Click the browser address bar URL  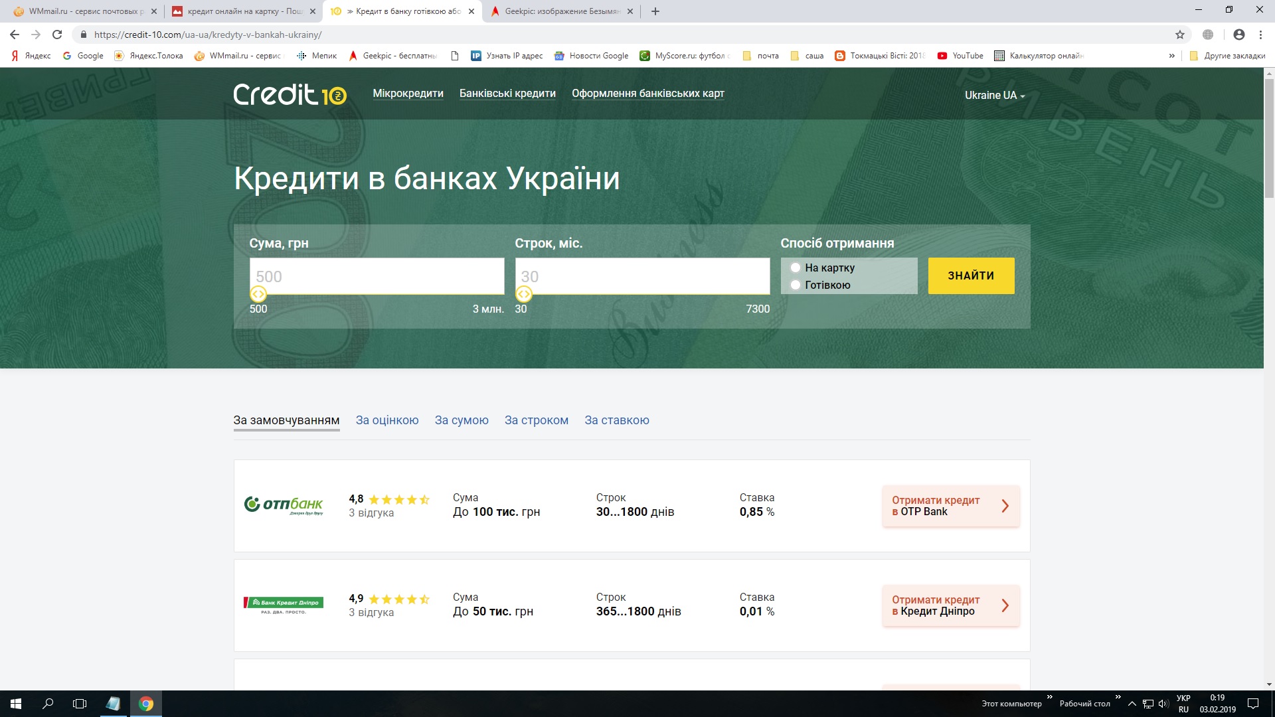208,35
